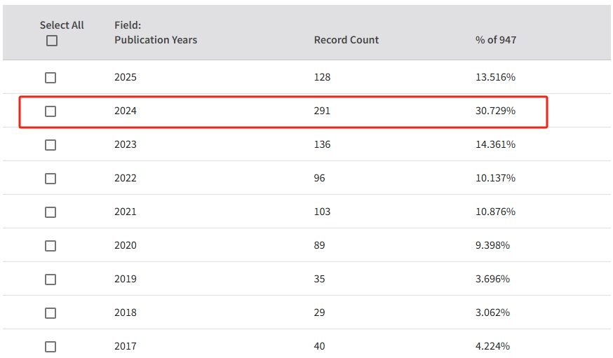
Task: Select the checkbox for 2019
Action: (50, 280)
